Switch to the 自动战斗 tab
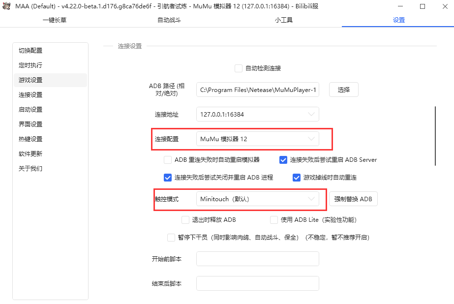The height and width of the screenshot is (304, 454). 169,20
